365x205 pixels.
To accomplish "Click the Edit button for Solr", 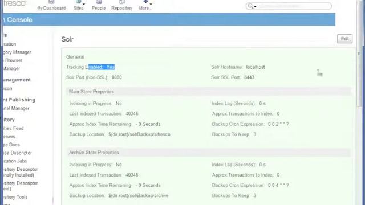I will click(344, 39).
